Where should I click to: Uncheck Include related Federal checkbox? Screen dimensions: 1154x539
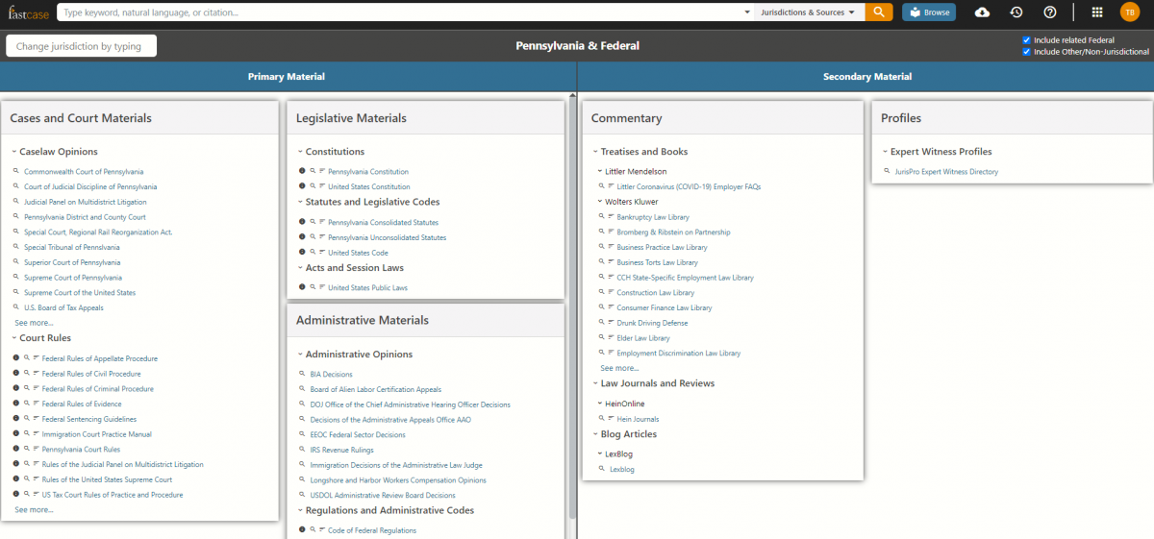[x=1027, y=40]
